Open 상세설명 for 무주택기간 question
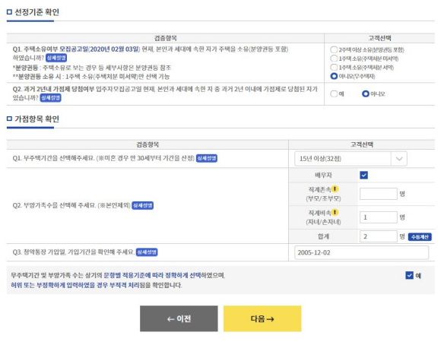 (207, 158)
